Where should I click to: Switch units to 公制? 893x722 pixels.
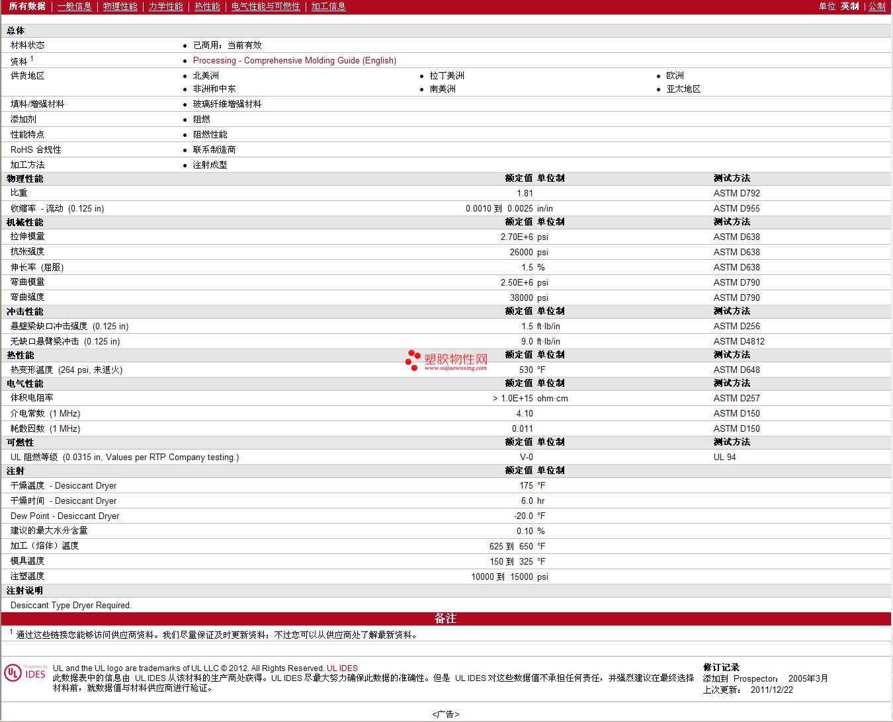(x=876, y=7)
